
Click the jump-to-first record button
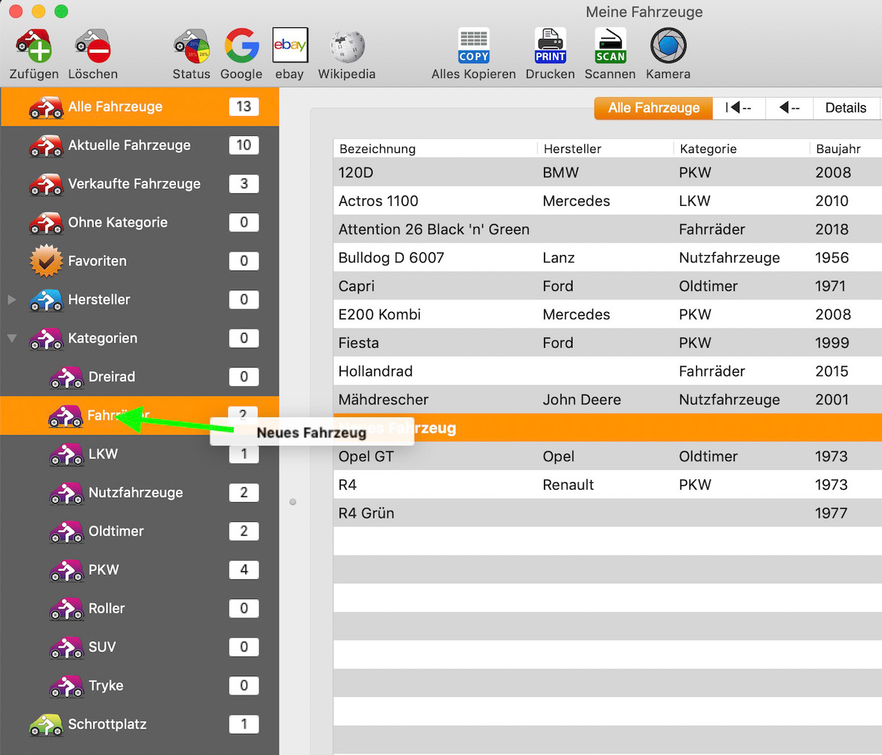coord(739,108)
